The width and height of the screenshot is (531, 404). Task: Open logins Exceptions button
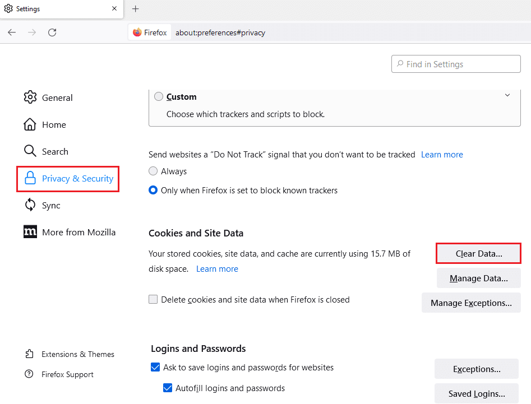click(x=477, y=369)
